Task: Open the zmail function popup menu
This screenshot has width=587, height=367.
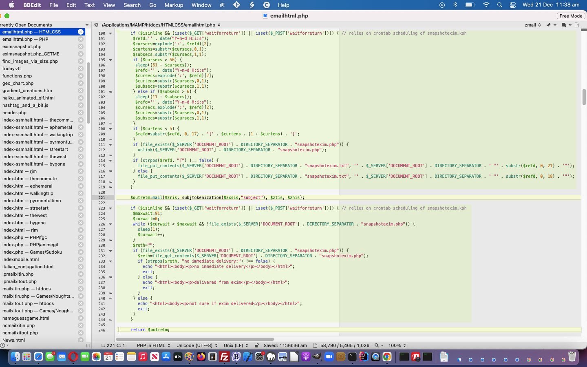Action: tap(532, 25)
